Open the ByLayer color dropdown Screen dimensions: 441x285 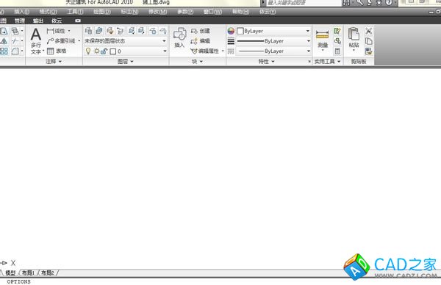pyautogui.click(x=273, y=31)
